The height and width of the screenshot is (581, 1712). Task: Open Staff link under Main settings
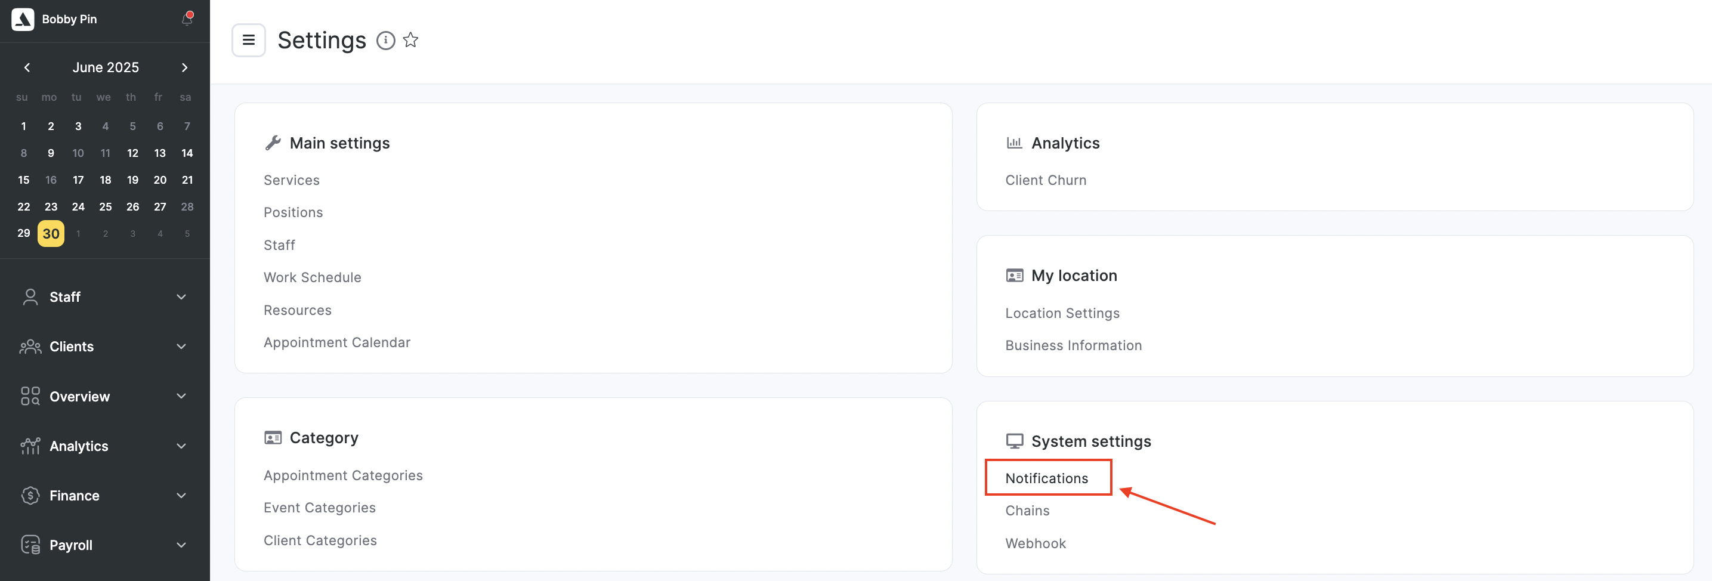(x=279, y=245)
